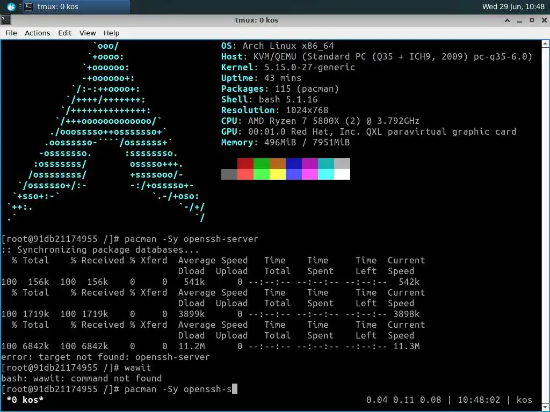Click the '11.3M' current speed value
Image resolution: width=550 pixels, height=412 pixels.
pos(406,347)
